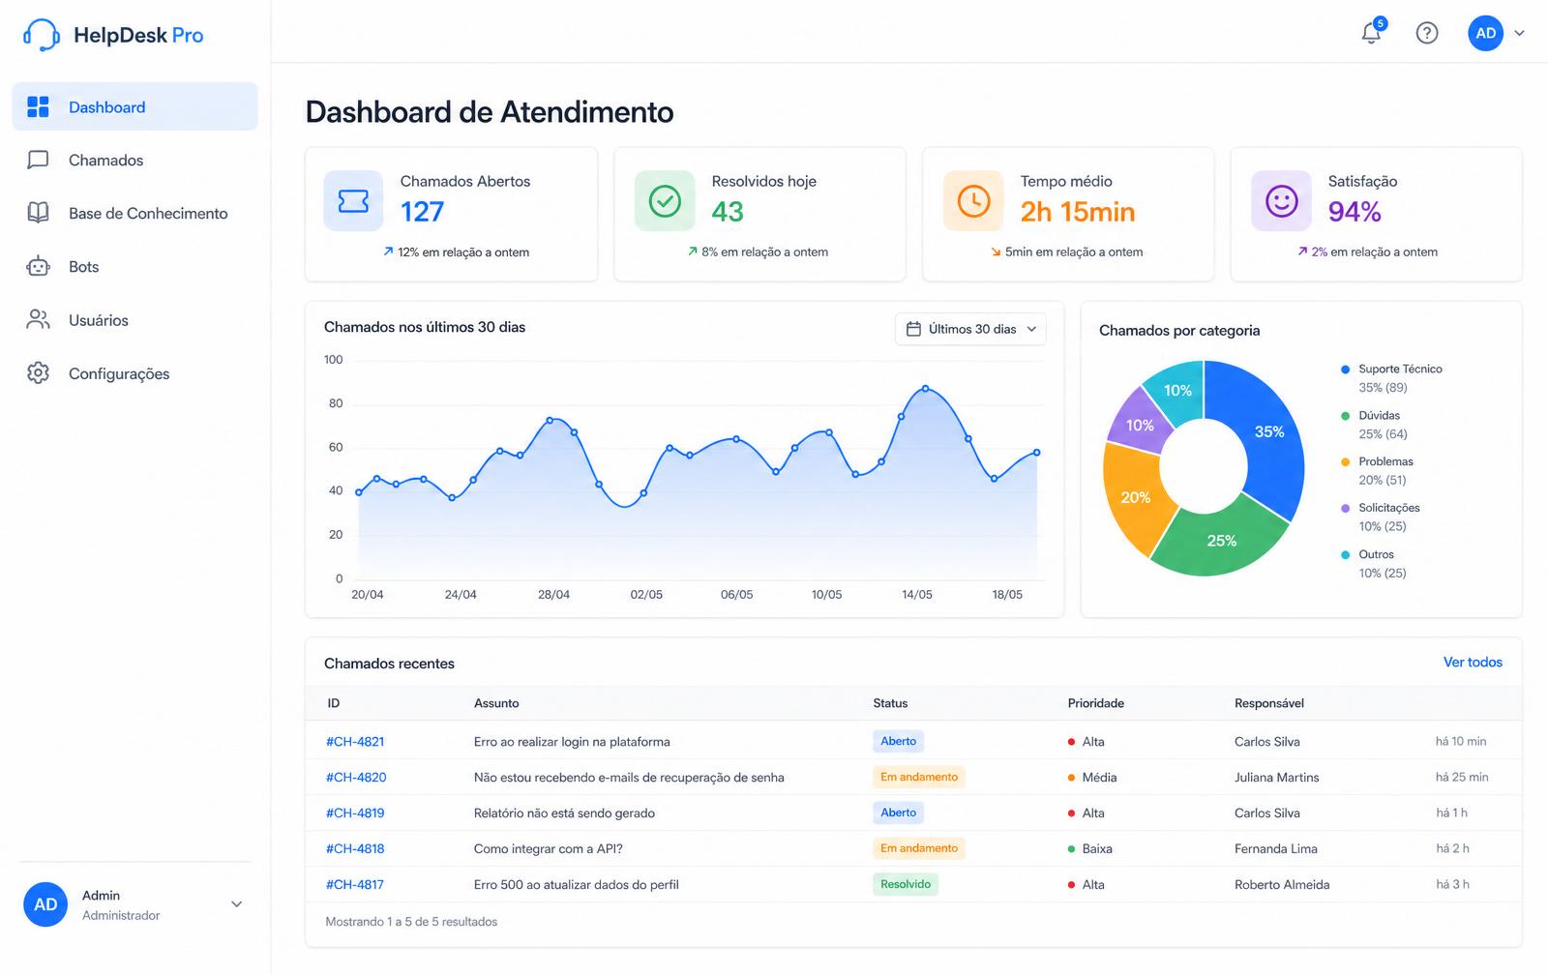Click the green Dúvidas legend dot
This screenshot has width=1548, height=975.
pos(1345,416)
